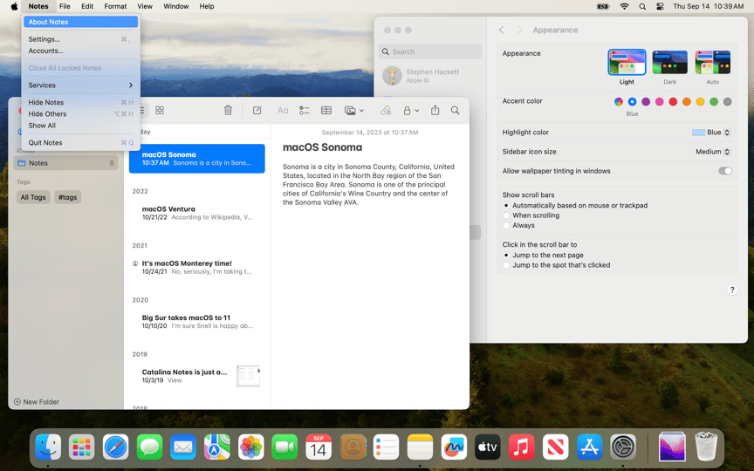754x471 pixels.
Task: Open Photos from the Dock
Action: tap(251, 447)
